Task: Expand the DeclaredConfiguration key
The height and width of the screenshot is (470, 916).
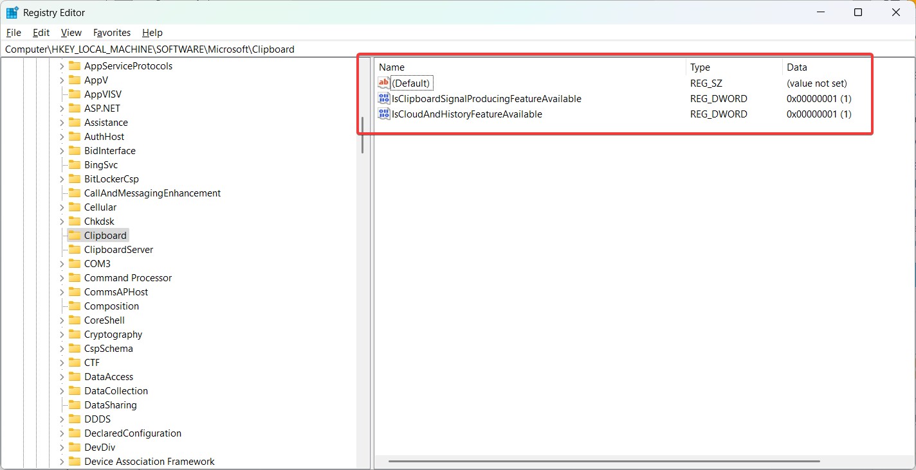Action: (62, 433)
